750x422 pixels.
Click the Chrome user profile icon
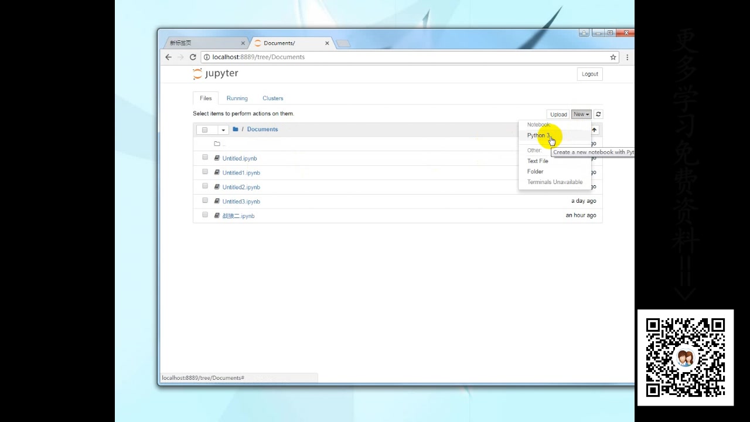[584, 33]
